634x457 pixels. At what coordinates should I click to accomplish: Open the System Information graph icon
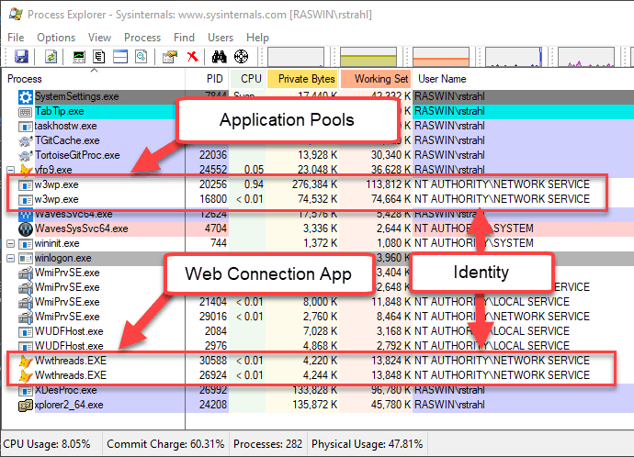click(79, 57)
